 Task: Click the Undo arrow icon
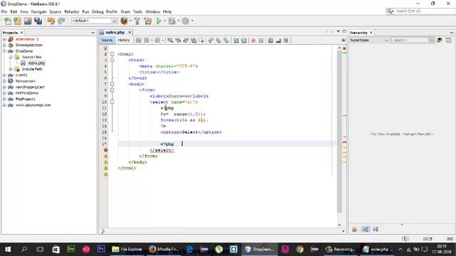pos(51,21)
